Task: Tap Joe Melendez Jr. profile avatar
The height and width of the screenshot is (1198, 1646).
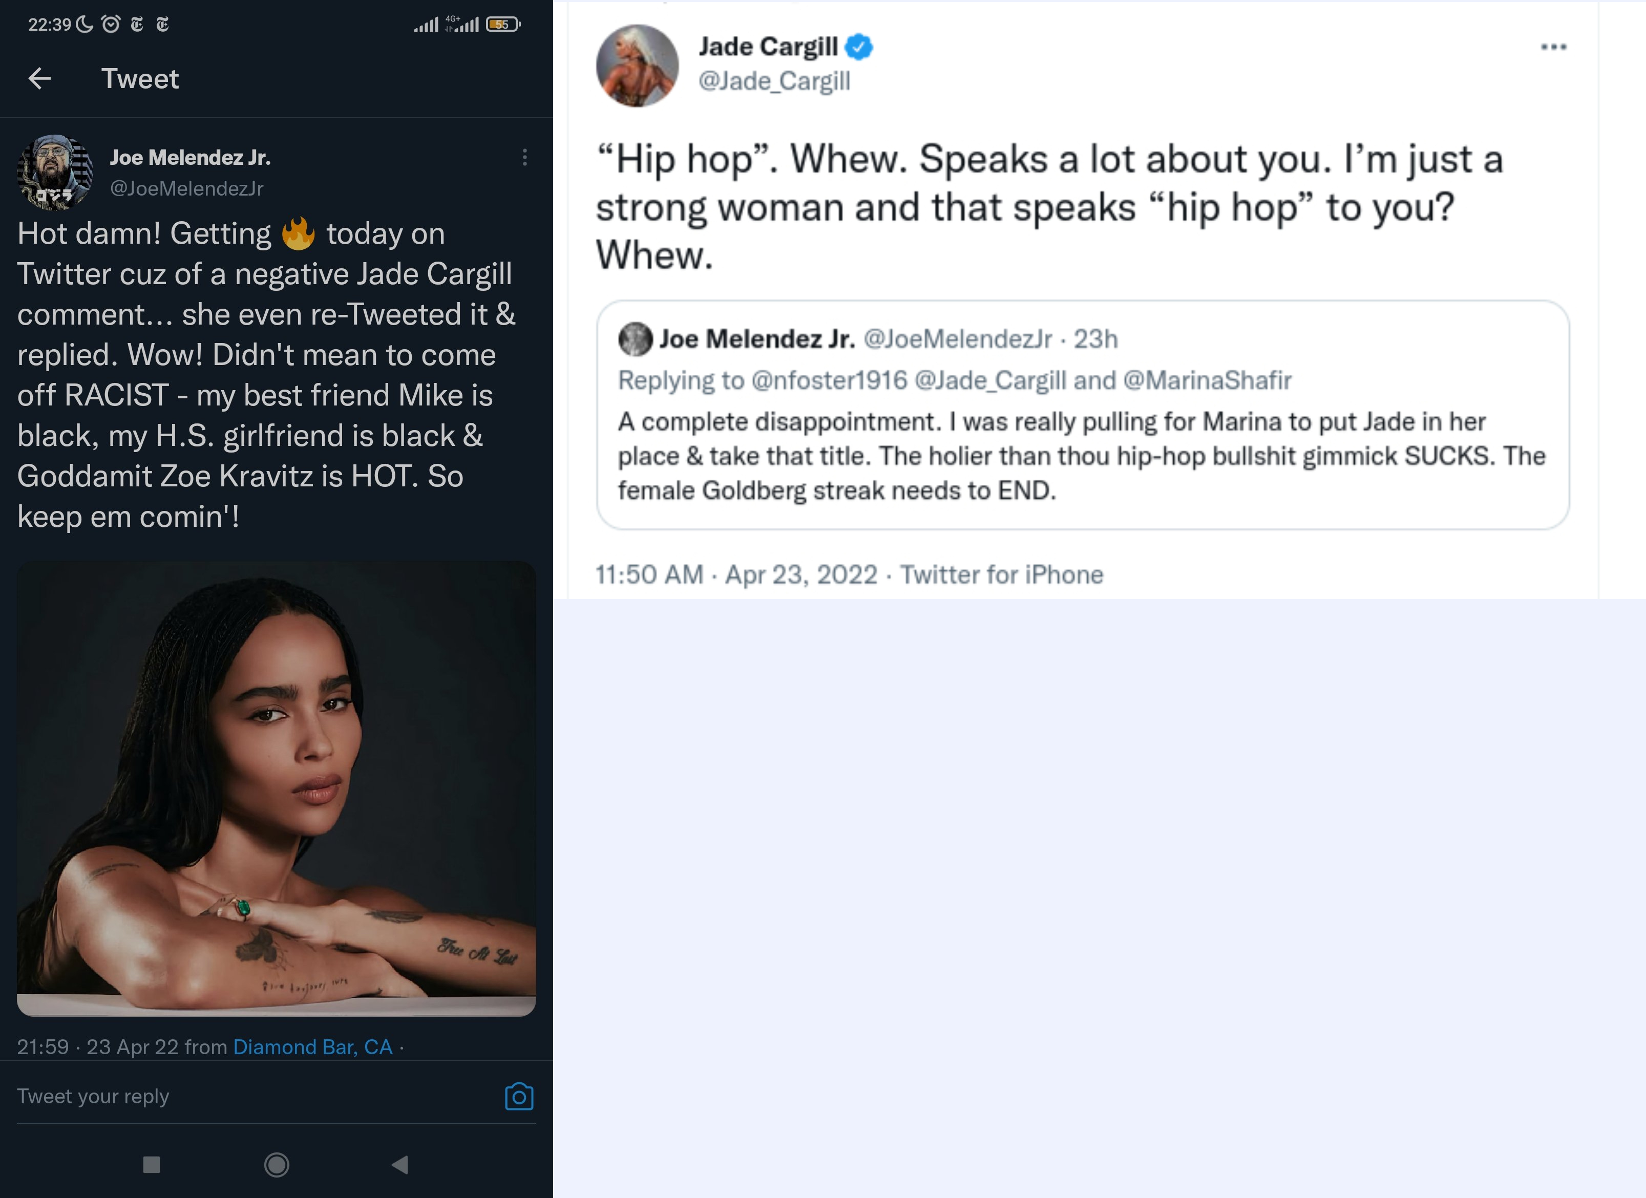Action: (x=55, y=173)
